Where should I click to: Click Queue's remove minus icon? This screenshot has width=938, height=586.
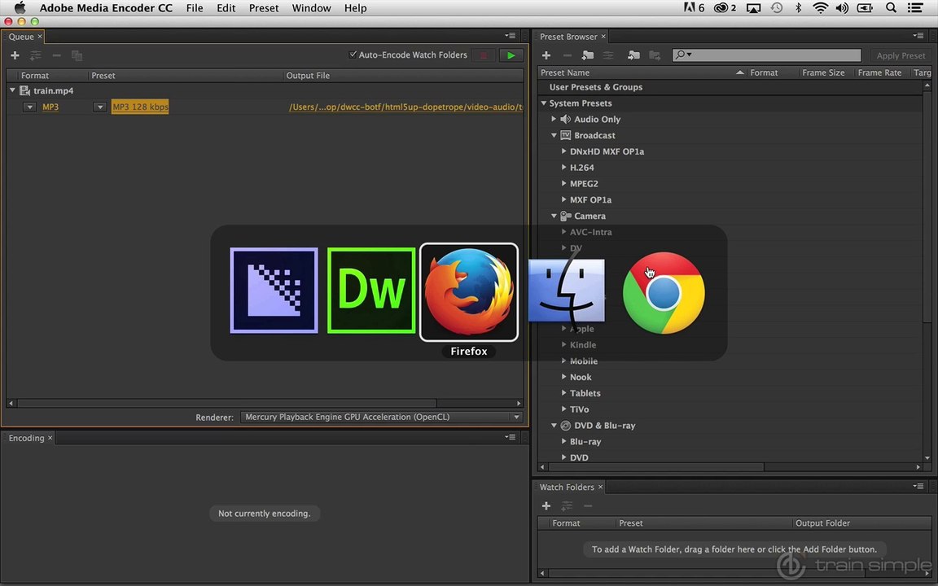tap(57, 55)
